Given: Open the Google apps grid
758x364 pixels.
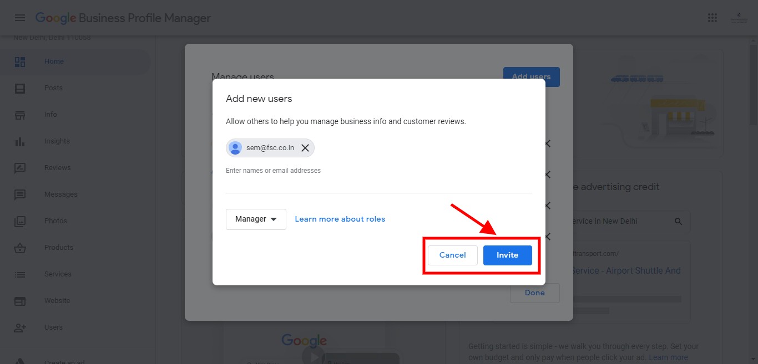Looking at the screenshot, I should click(712, 18).
